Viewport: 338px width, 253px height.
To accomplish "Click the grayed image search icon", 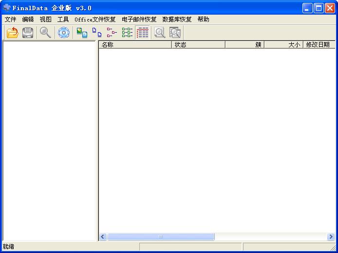I will click(x=175, y=33).
